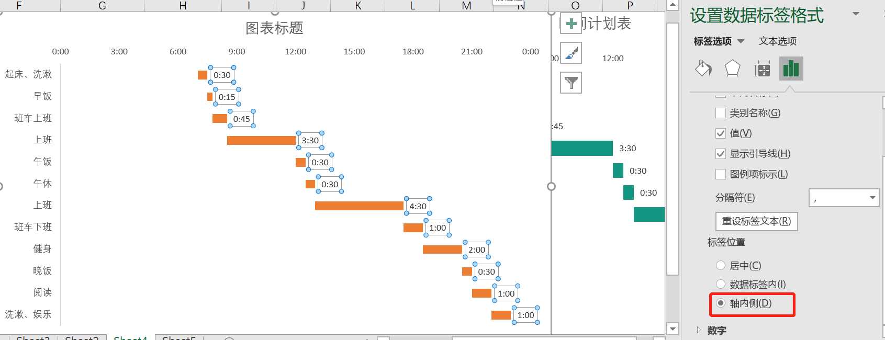Click the chart's right-middle resize handle
Viewport: 885px width, 340px height.
[x=551, y=187]
